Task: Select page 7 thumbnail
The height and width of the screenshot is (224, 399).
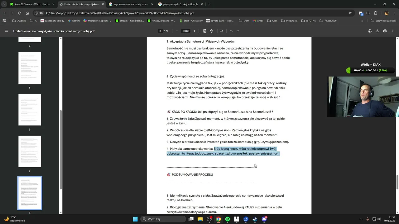Action: click(30, 151)
